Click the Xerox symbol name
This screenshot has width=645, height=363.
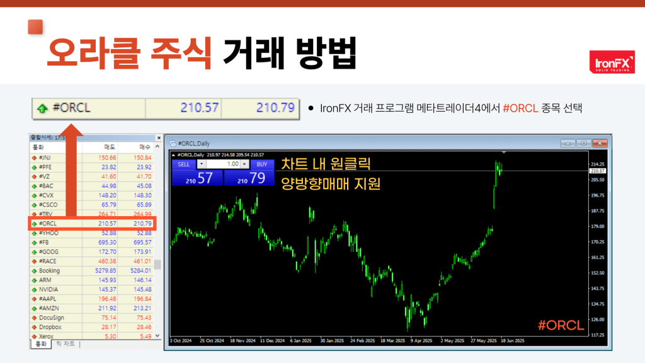[46, 337]
